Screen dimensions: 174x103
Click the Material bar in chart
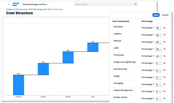[x=68, y=57]
